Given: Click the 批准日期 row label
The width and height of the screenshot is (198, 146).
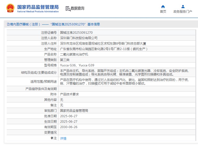Looking at the screenshot, I should 50,116.
